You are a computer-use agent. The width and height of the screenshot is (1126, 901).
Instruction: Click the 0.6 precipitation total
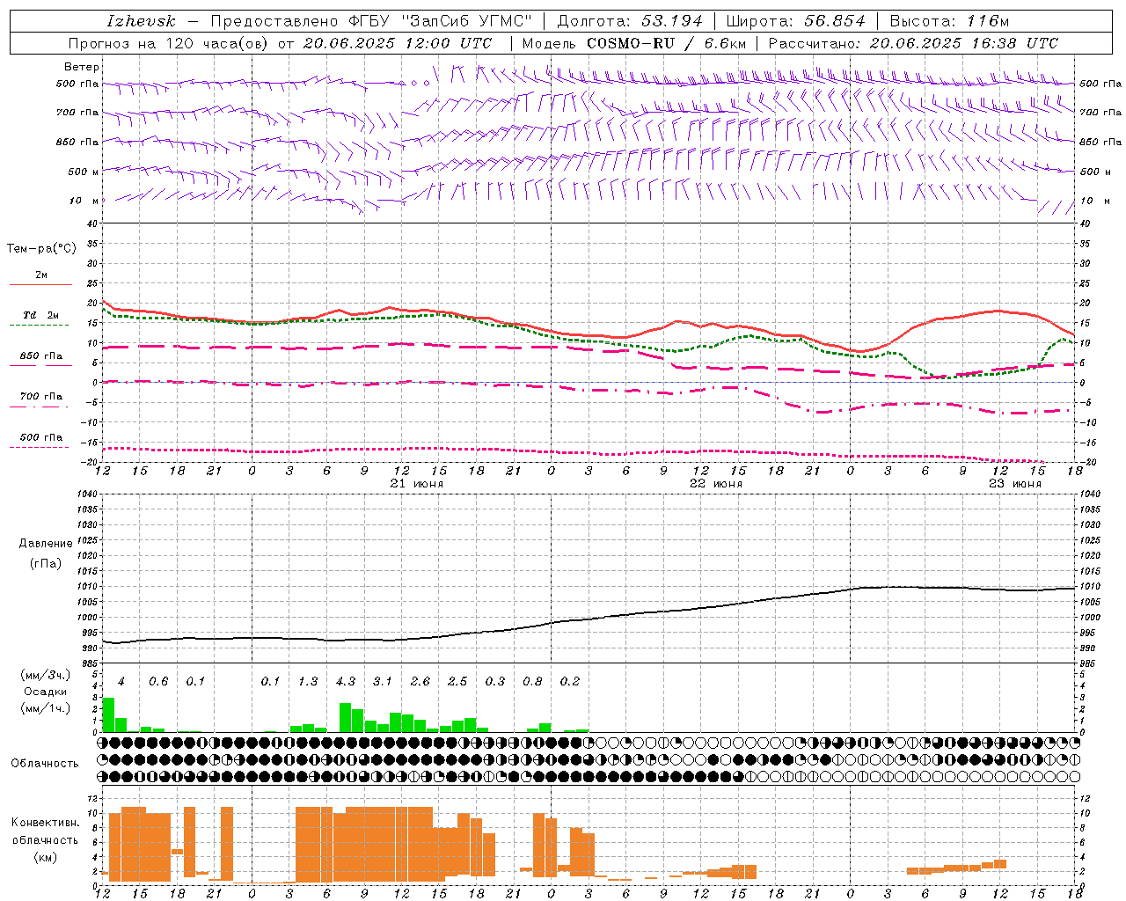pos(158,681)
